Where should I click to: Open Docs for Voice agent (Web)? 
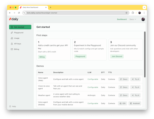124,79
